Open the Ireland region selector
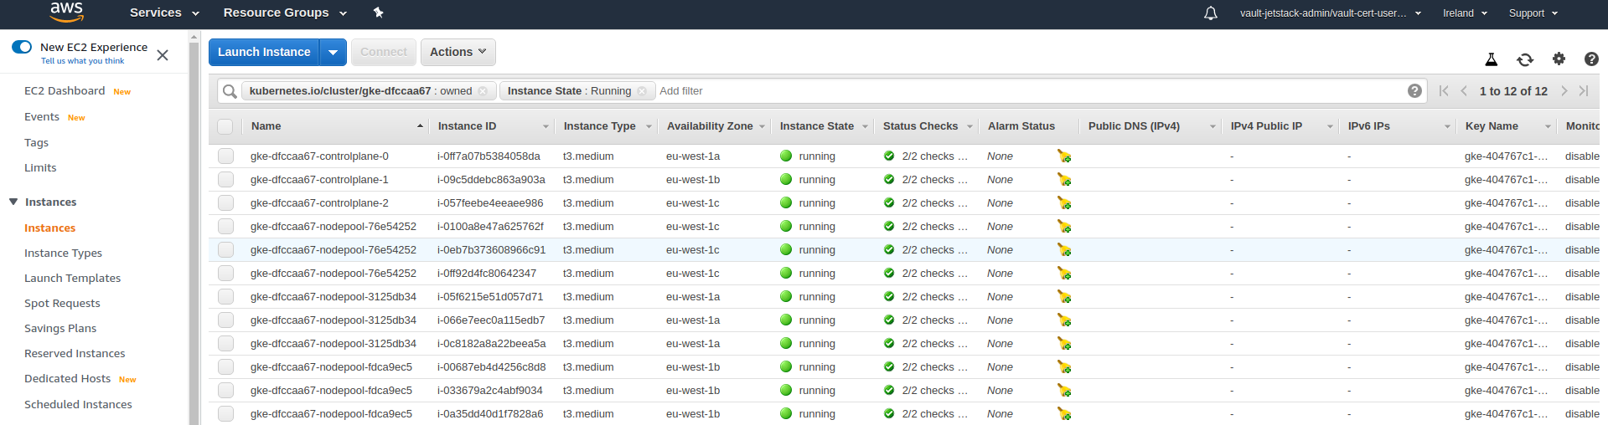Viewport: 1608px width, 425px height. pos(1465,13)
